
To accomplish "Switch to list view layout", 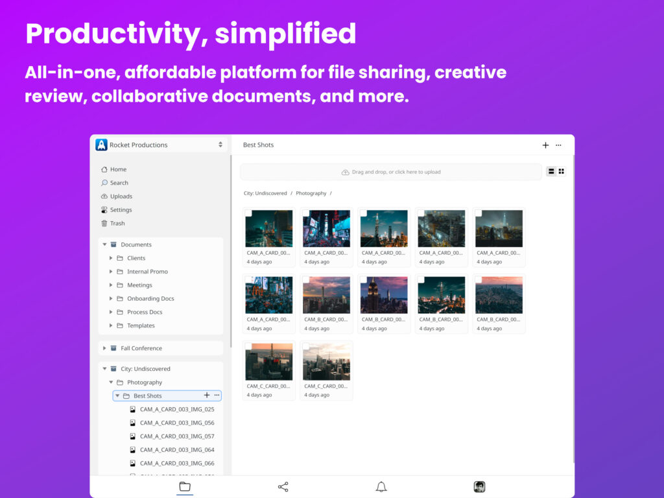I will (551, 171).
